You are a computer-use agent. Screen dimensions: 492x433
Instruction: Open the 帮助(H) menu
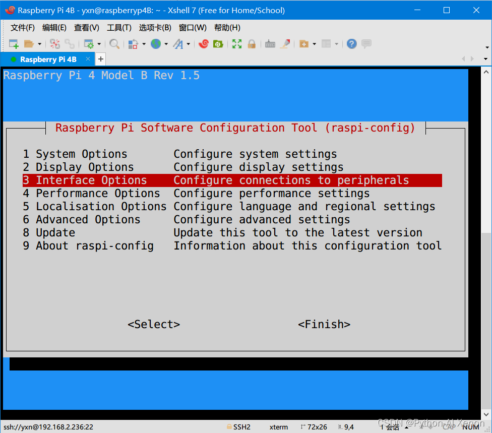click(x=227, y=28)
